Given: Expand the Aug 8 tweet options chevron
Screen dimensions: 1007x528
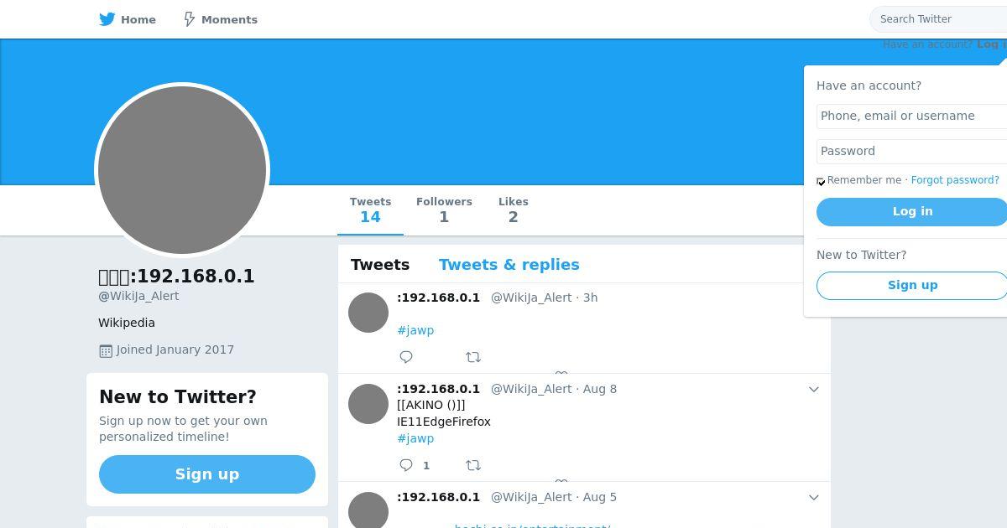Looking at the screenshot, I should point(813,389).
